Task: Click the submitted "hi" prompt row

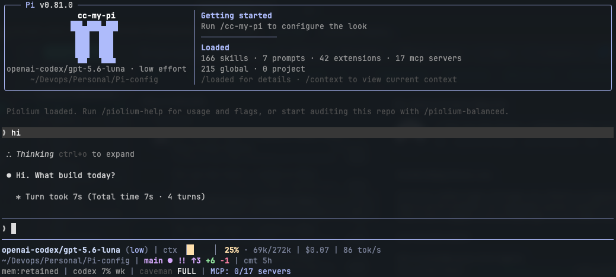Action: [x=308, y=133]
